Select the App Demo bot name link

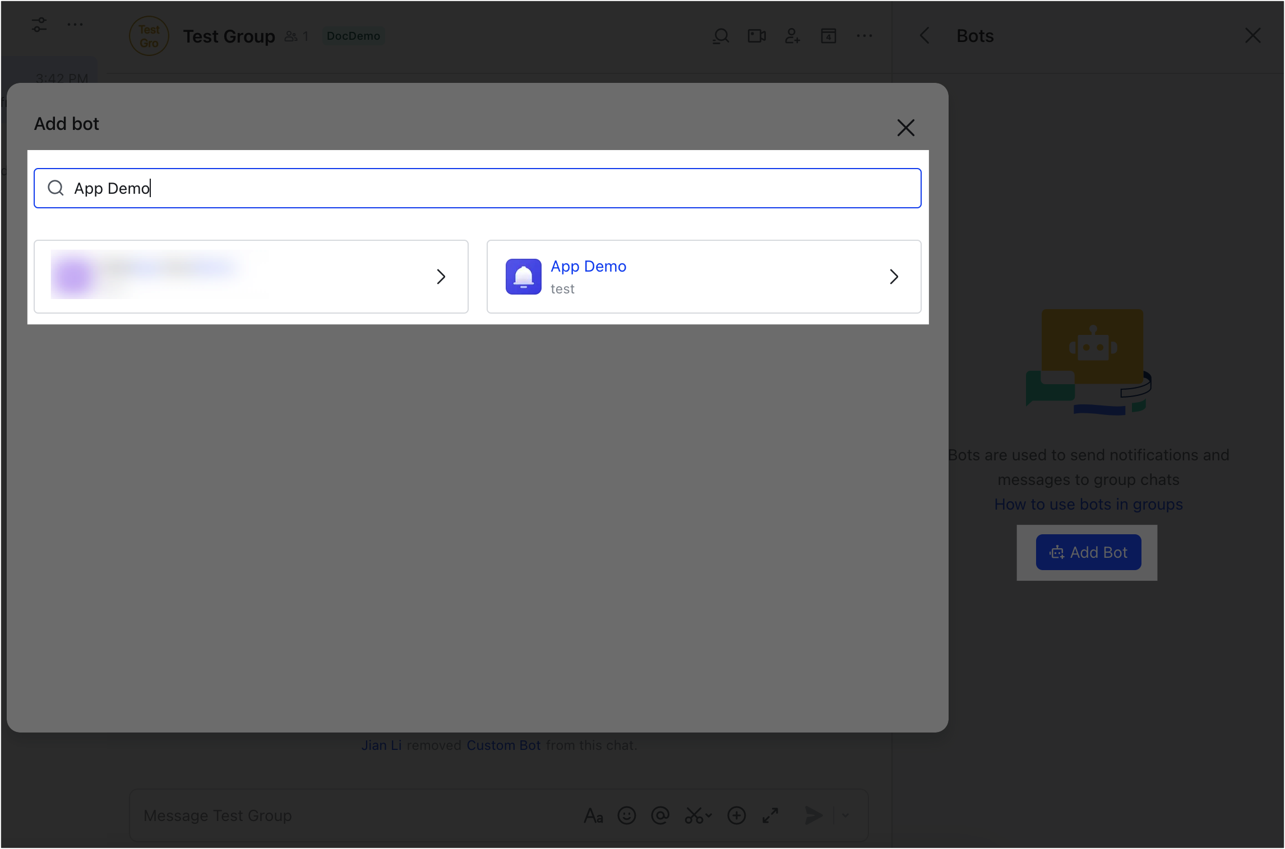click(x=588, y=267)
